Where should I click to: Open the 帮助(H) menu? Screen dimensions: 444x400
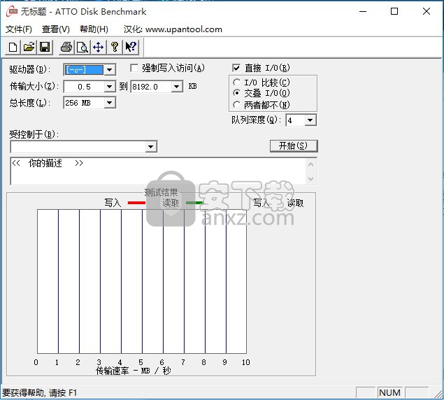(94, 29)
